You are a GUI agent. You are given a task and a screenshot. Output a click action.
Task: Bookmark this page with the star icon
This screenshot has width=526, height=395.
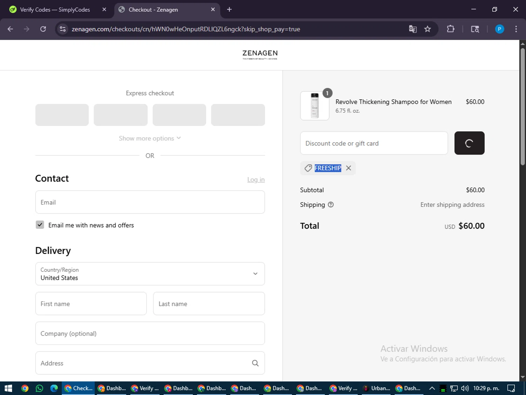[427, 29]
